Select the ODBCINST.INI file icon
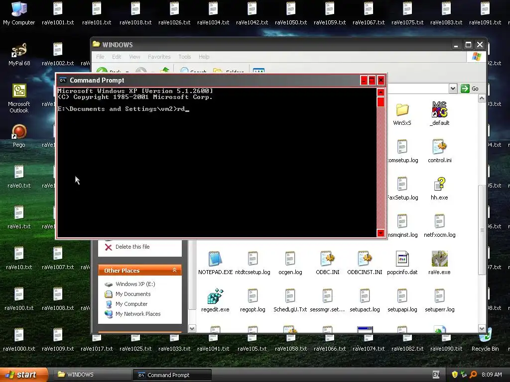The width and height of the screenshot is (510, 382). [365, 263]
